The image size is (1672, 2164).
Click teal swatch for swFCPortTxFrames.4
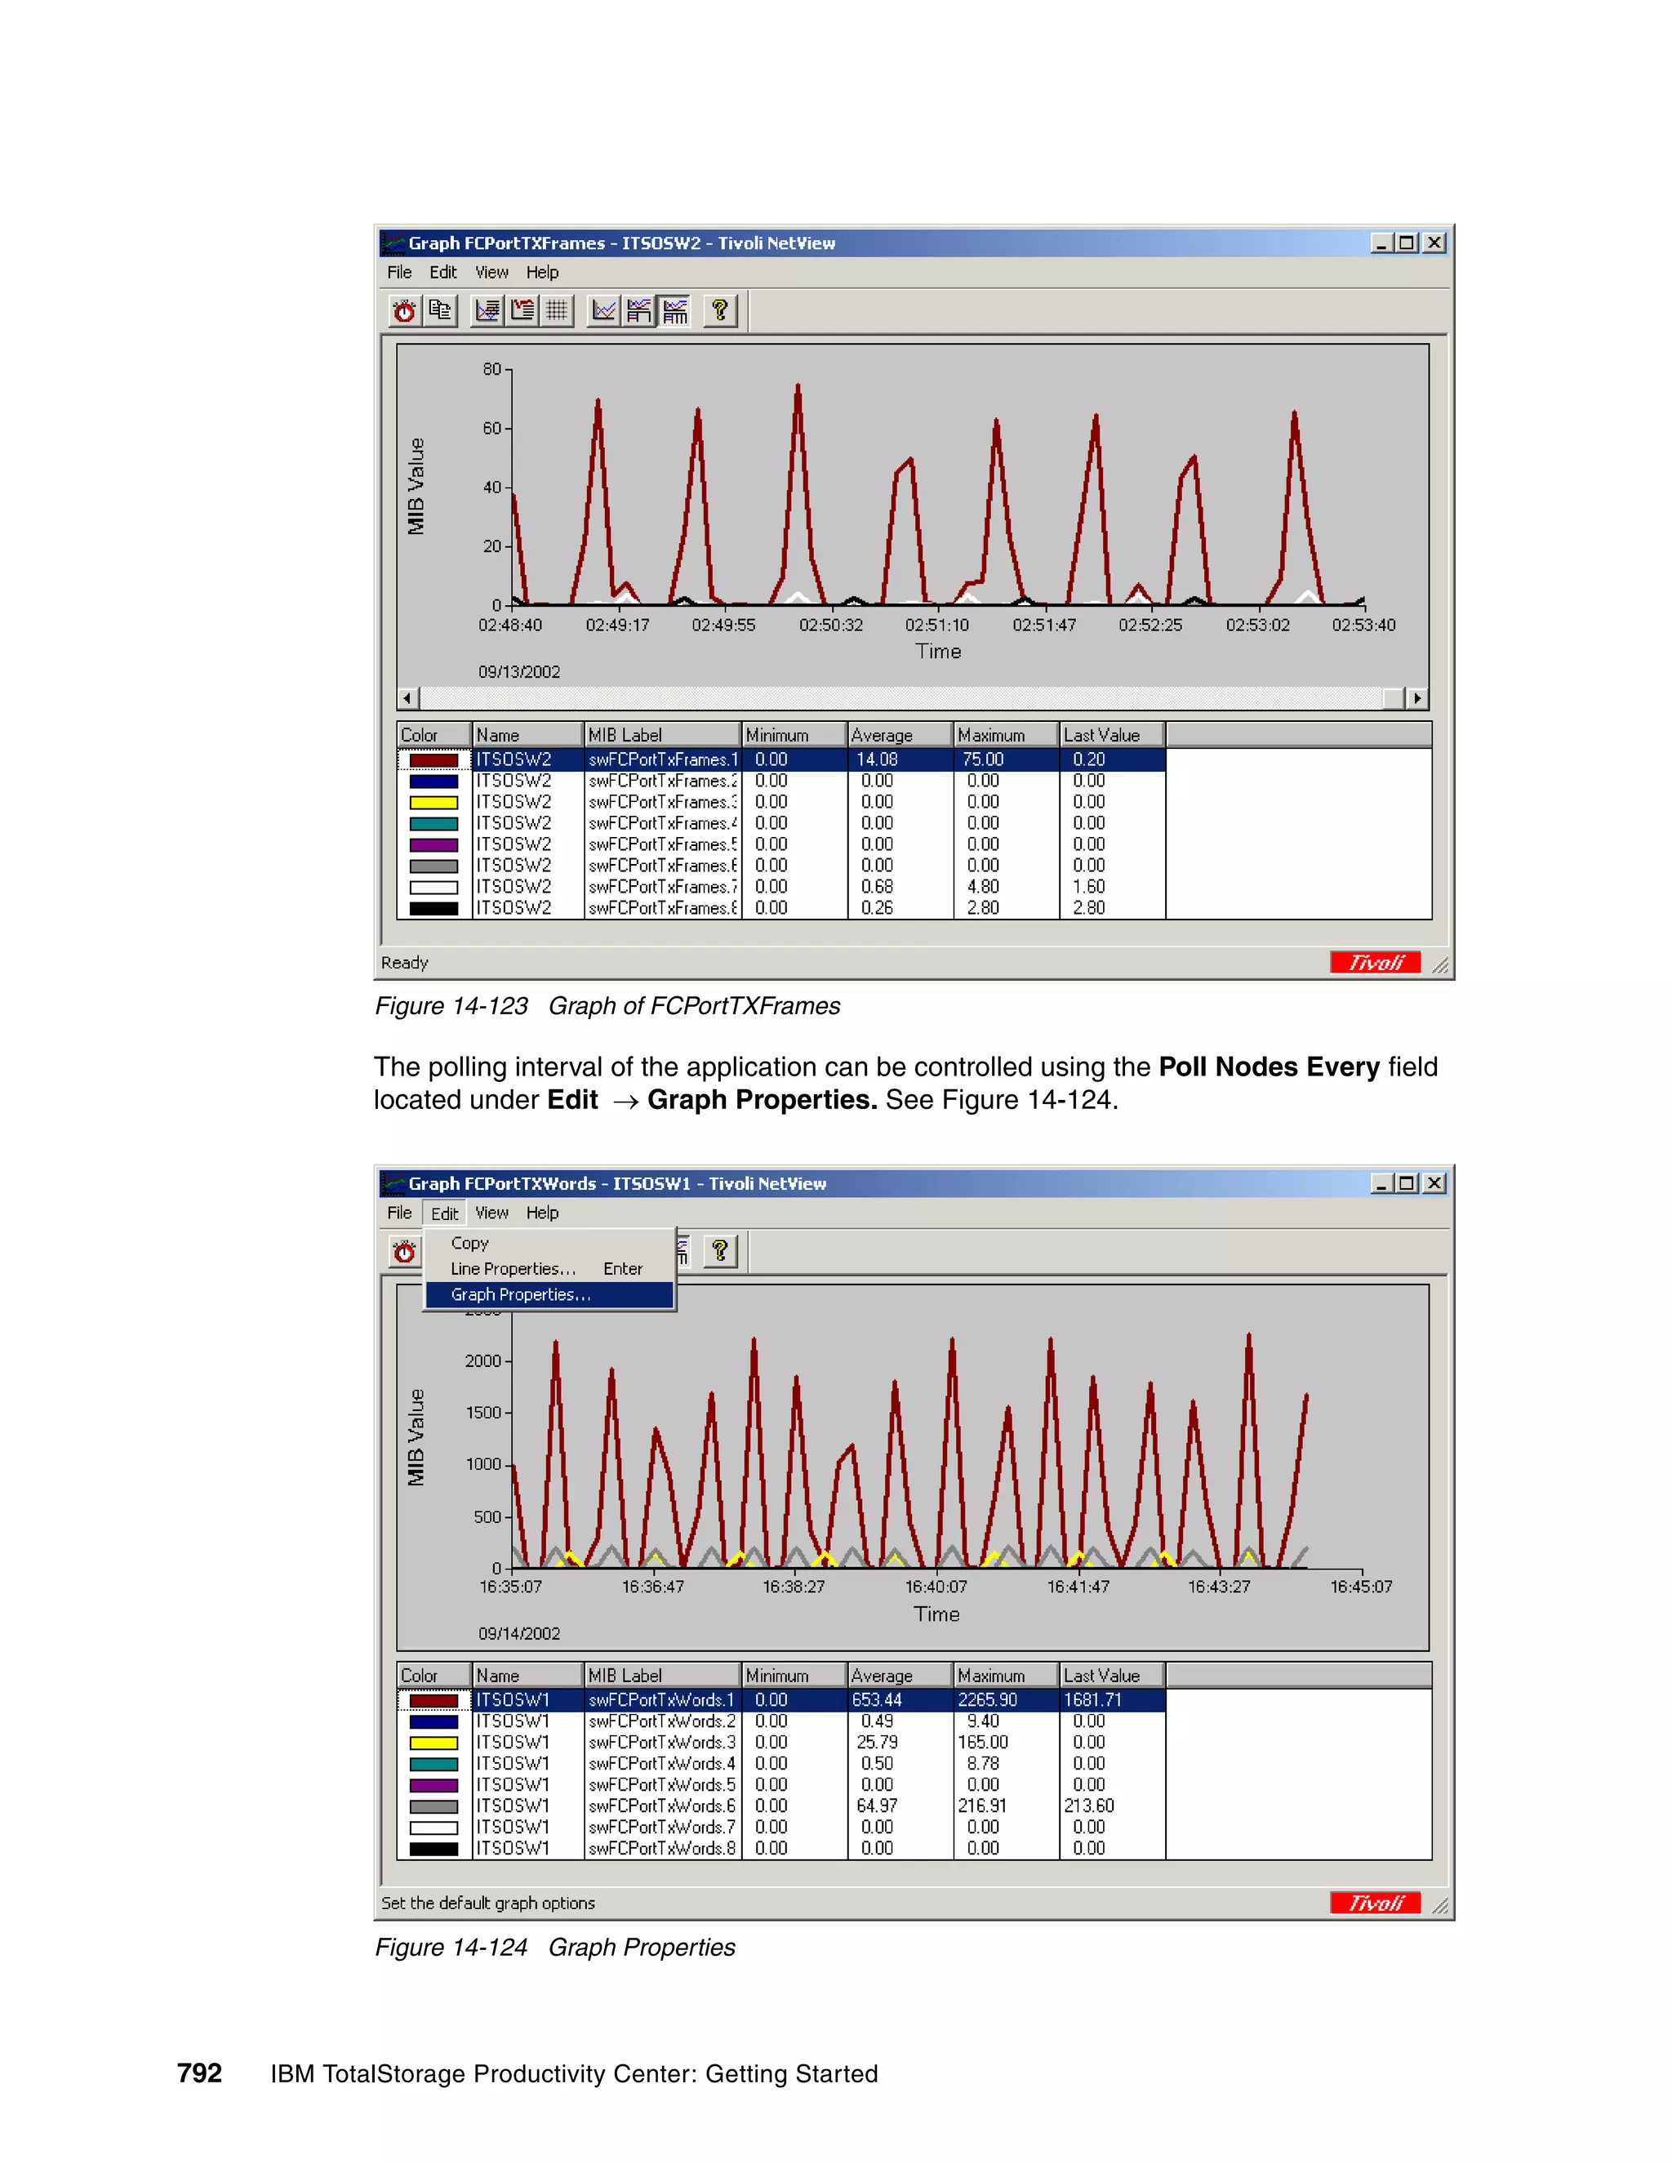click(434, 823)
